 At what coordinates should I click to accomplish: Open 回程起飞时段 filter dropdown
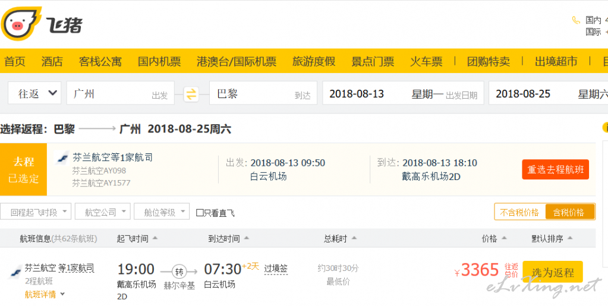coord(36,212)
